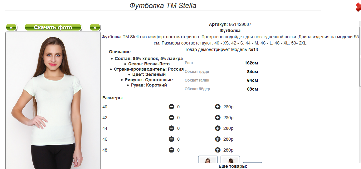The width and height of the screenshot is (361, 169).
Task: Click quantity value 0 for size 46
Action: (178, 139)
